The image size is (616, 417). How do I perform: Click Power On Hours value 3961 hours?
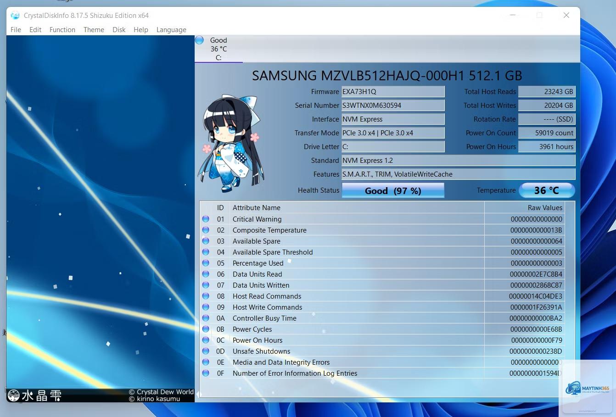coord(547,147)
